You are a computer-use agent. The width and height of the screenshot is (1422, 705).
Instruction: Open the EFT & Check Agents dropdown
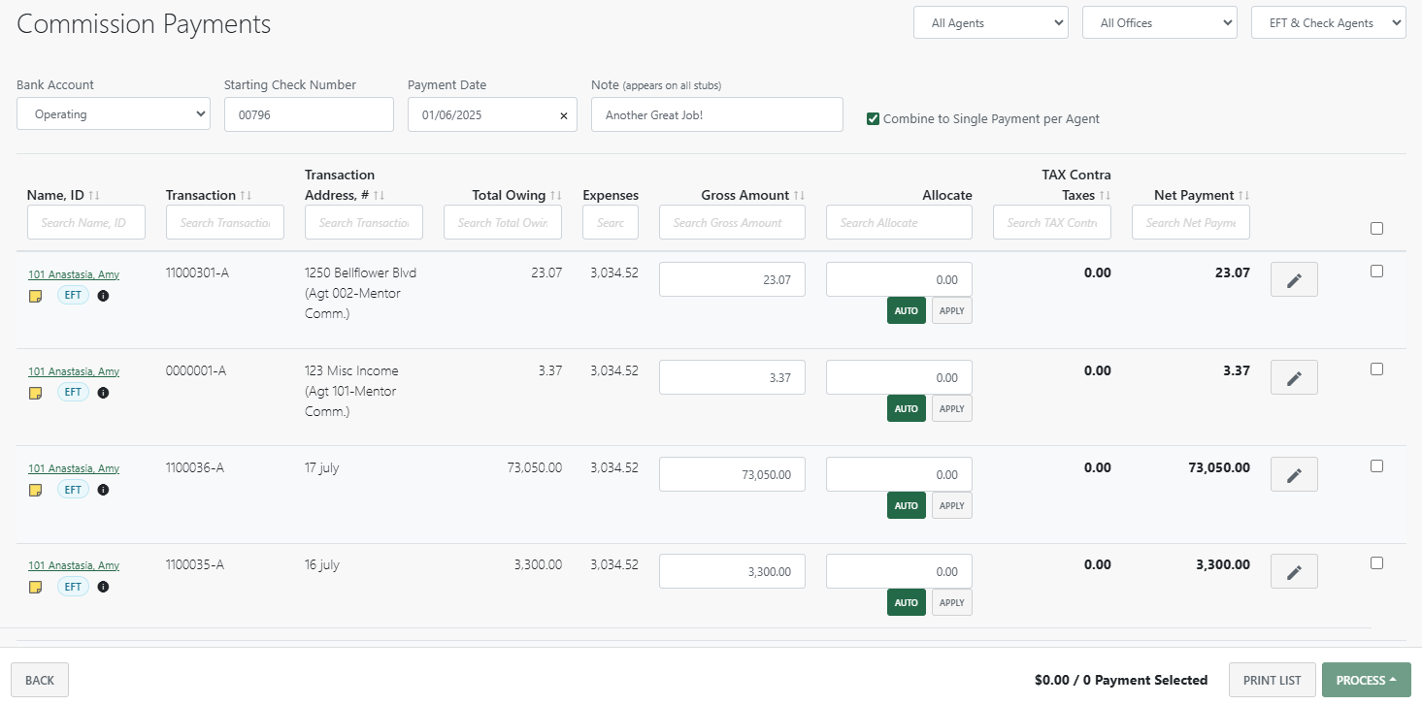click(1328, 23)
